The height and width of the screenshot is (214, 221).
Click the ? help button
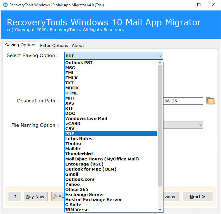click(15, 197)
